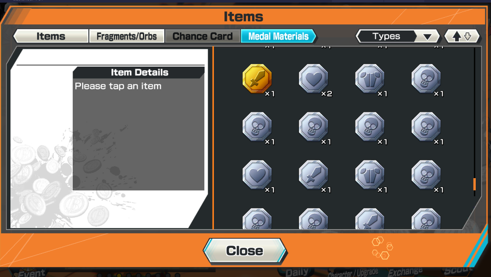The image size is (491, 277).
Task: Tap the partially visible sword medal at the bottom
Action: tap(370, 219)
